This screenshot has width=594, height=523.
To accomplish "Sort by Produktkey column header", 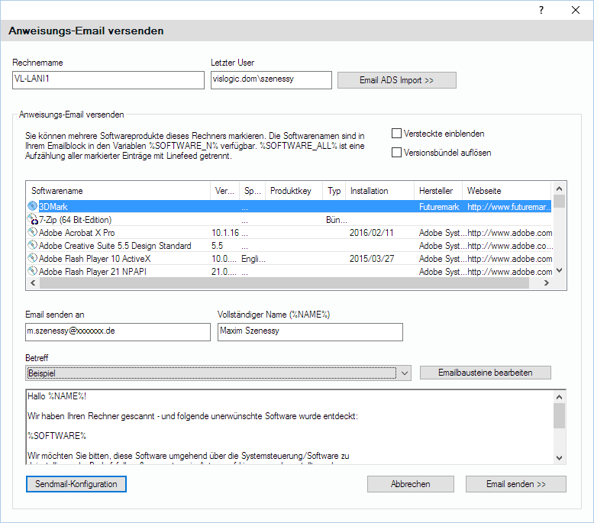I will coord(294,190).
